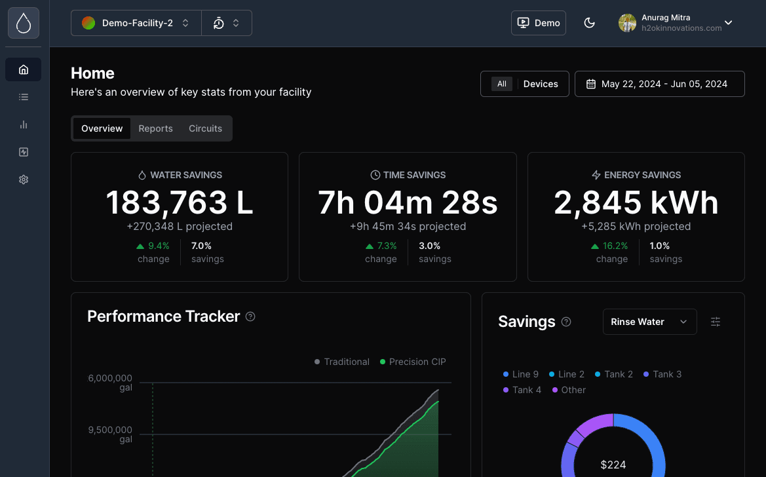The image size is (766, 477).
Task: Click the +9h 45m 34s projected text
Action: pos(408,226)
